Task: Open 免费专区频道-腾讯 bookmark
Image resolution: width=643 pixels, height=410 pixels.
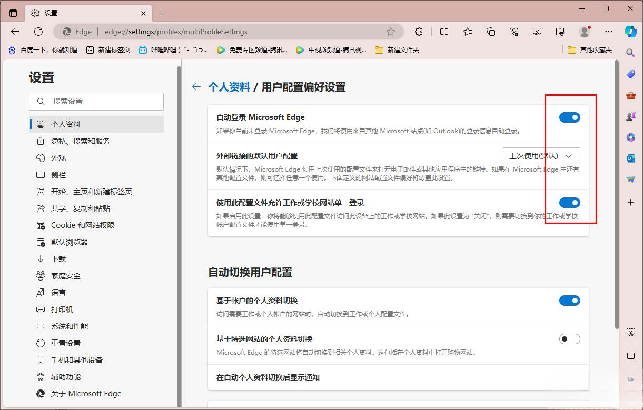Action: (252, 49)
